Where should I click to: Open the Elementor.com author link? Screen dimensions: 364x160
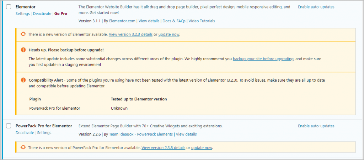122,21
